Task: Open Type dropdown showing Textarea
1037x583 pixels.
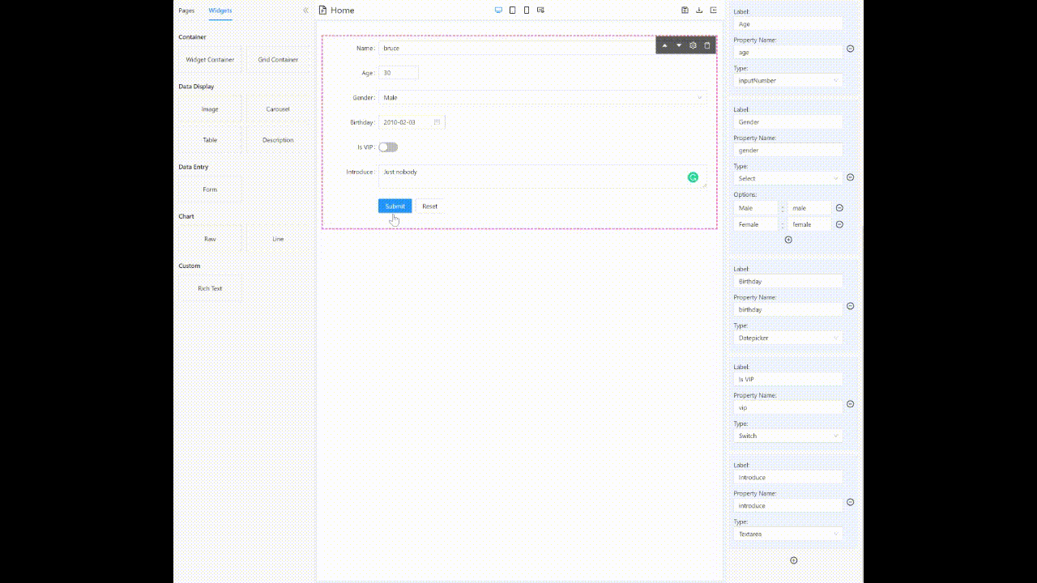Action: [x=788, y=534]
